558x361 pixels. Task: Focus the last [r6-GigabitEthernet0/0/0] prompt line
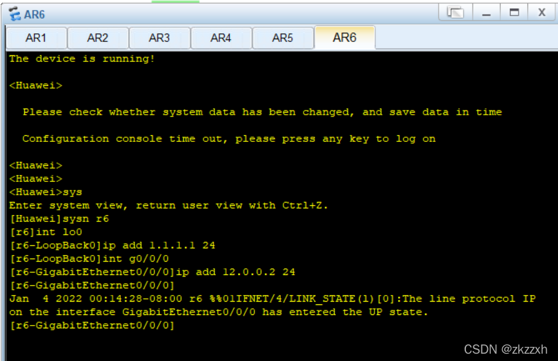pos(92,326)
